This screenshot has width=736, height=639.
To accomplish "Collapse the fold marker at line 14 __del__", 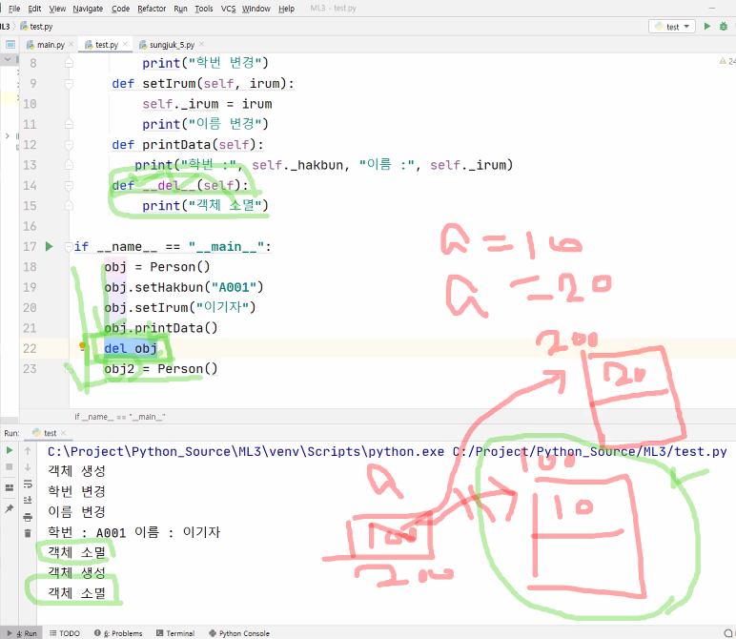I will click(69, 185).
